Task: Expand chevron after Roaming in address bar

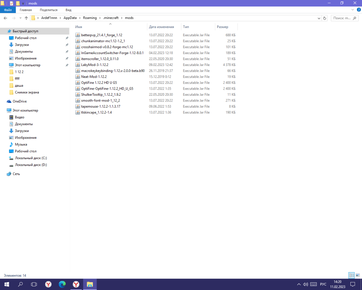Action: point(100,18)
